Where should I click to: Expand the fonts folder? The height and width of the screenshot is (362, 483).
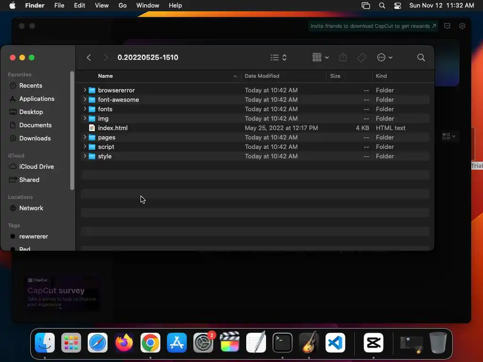[85, 109]
